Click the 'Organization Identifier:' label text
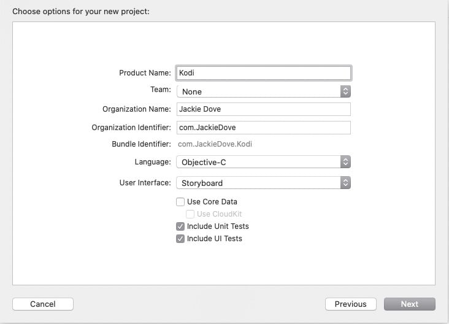Image resolution: width=449 pixels, height=324 pixels. (x=131, y=128)
